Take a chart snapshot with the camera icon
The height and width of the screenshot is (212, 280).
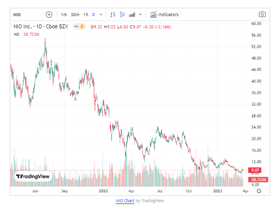point(262,15)
